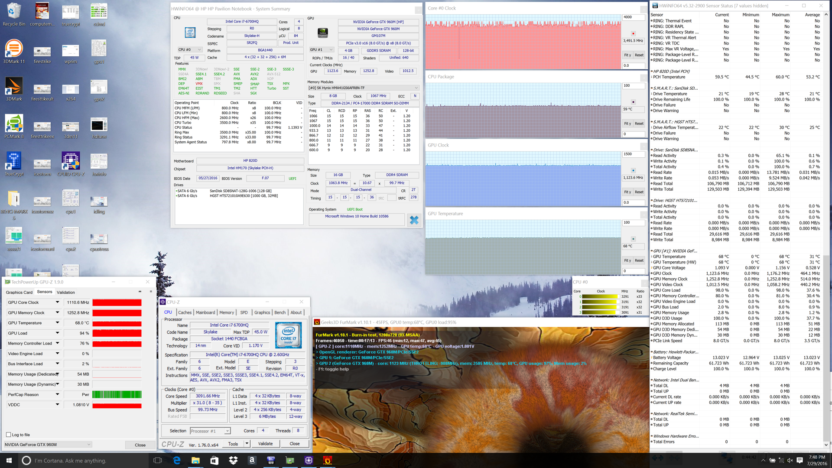
Task: Click the Amazon taskbar icon
Action: 252,460
